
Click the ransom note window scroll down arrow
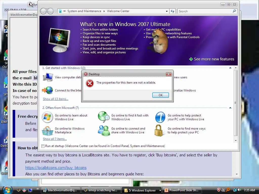coord(236,174)
